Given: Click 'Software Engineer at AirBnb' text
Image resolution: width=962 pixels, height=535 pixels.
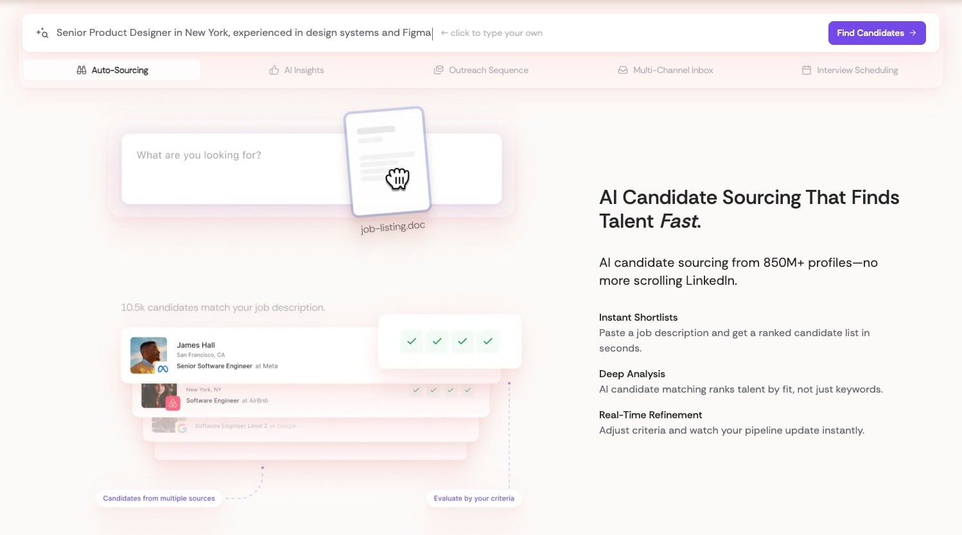Looking at the screenshot, I should click(x=227, y=400).
